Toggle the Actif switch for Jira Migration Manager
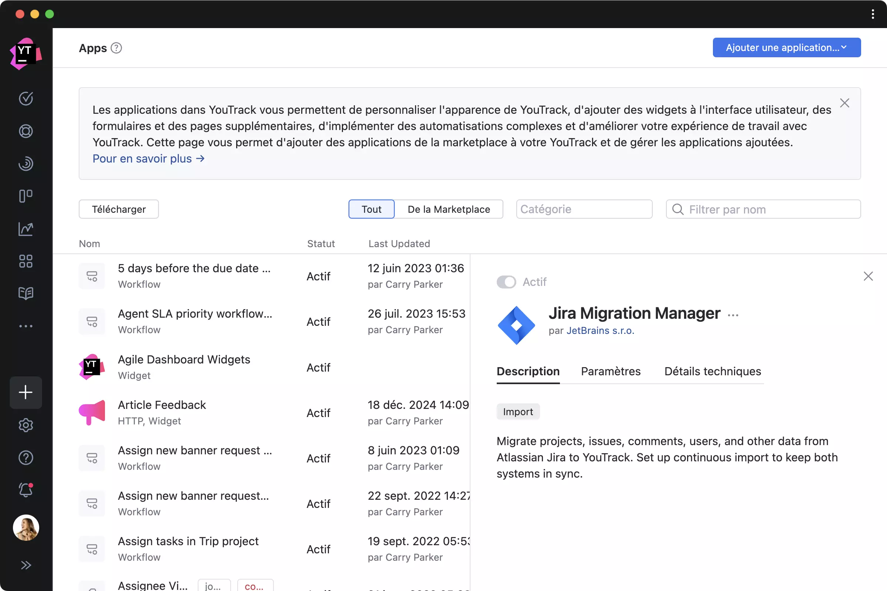This screenshot has width=887, height=591. click(x=506, y=282)
